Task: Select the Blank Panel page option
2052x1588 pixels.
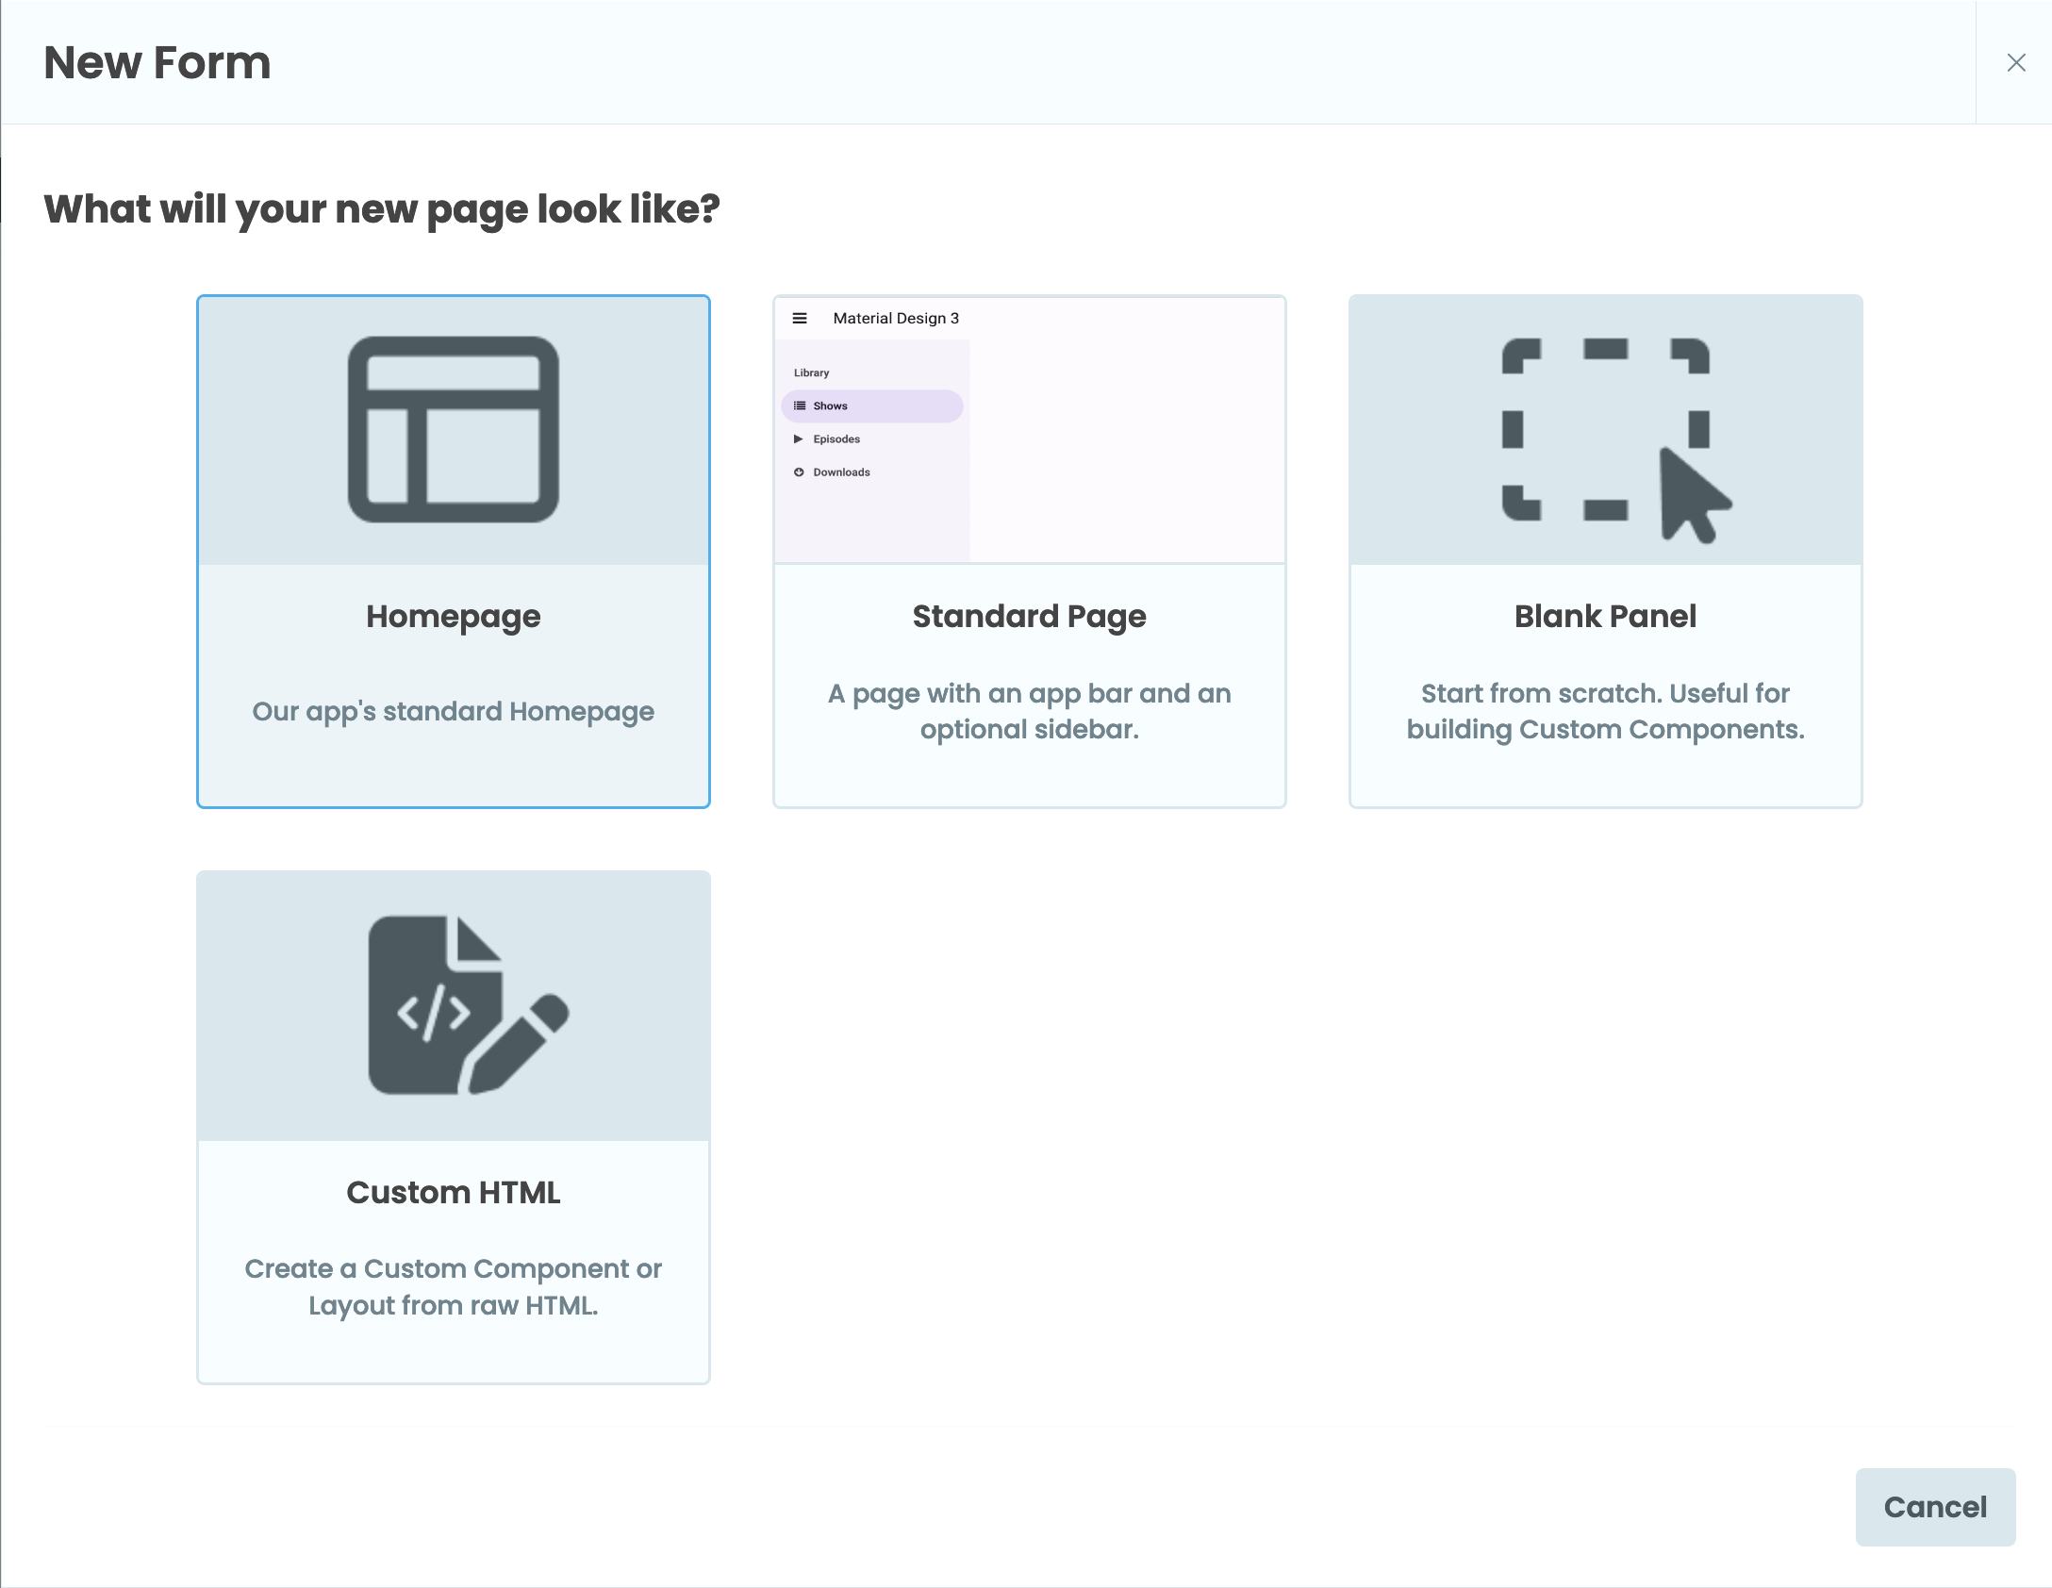Action: (x=1604, y=552)
